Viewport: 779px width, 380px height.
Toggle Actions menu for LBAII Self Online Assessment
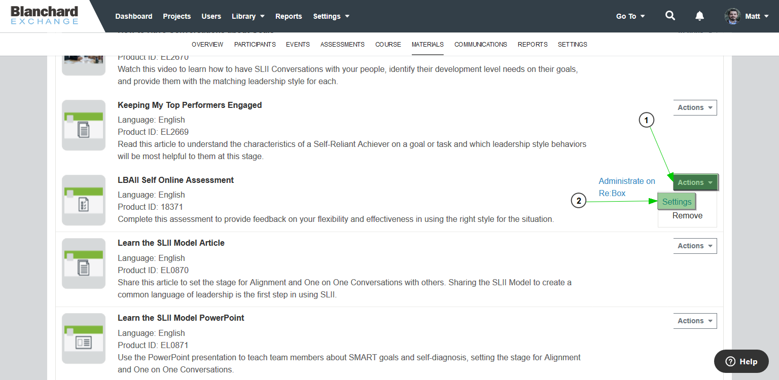(695, 182)
